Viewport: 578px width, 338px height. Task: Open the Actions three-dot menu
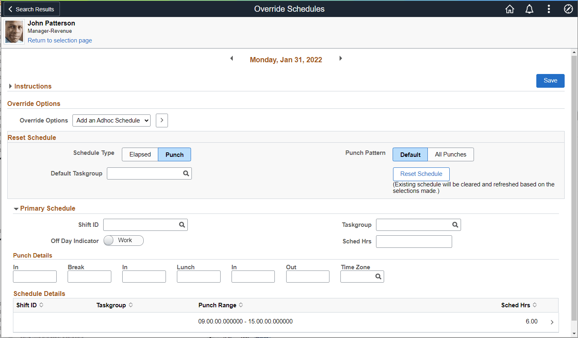tap(548, 9)
